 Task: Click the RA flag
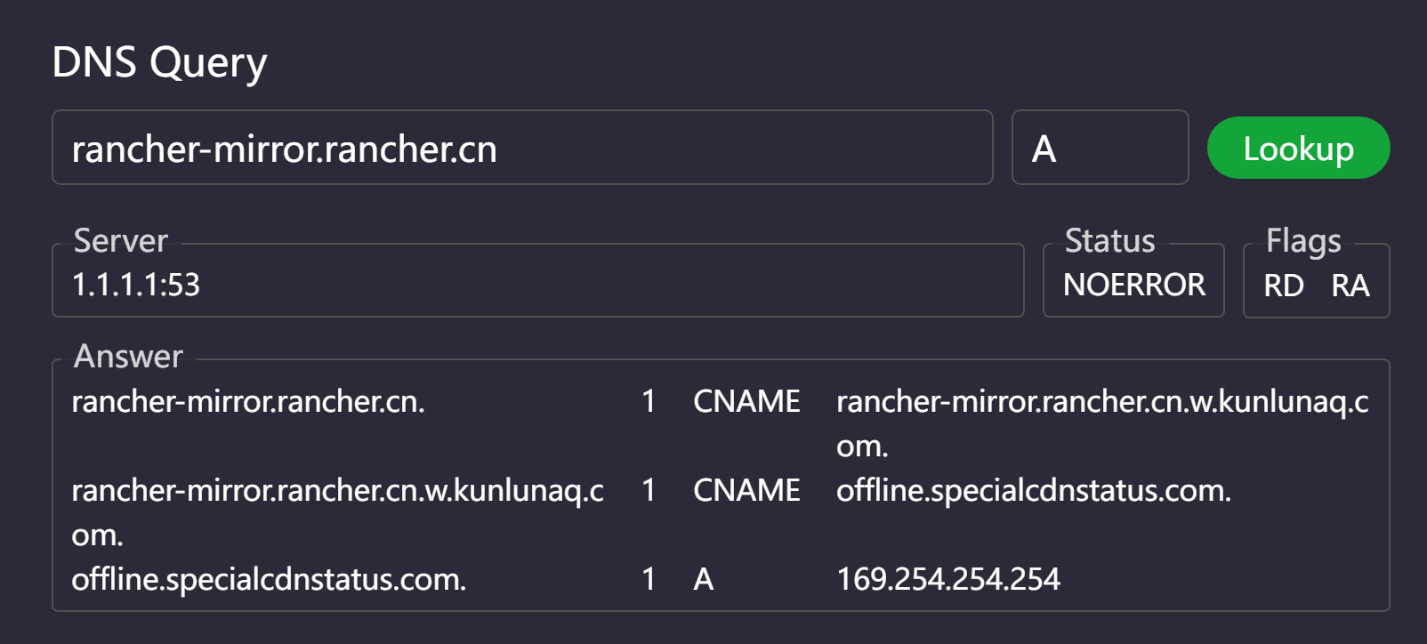pos(1350,286)
